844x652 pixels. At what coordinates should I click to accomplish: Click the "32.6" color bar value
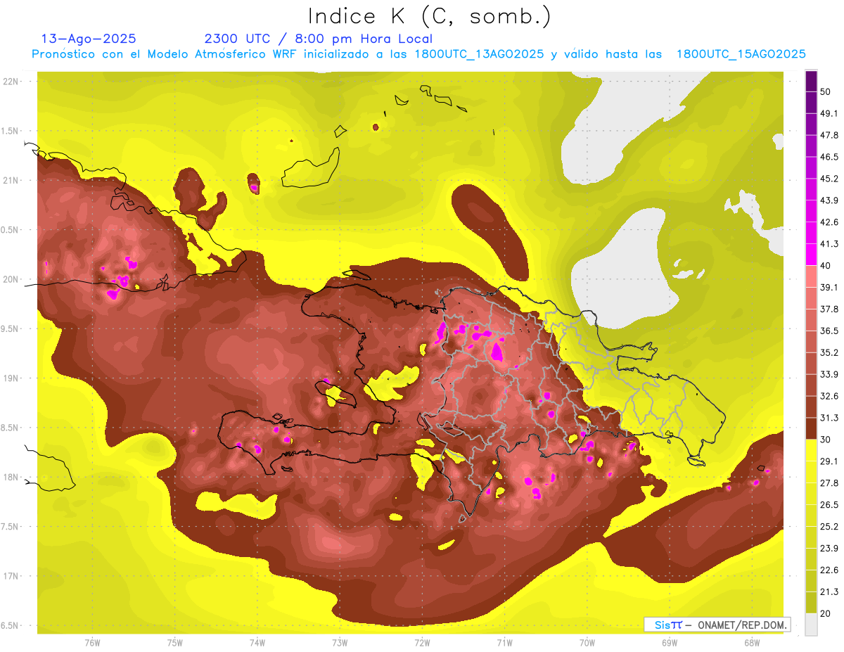[x=829, y=396]
